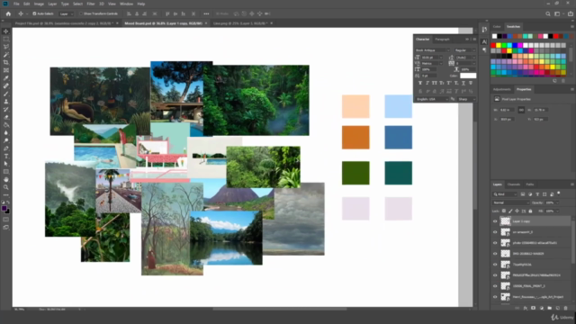Switch to the Color panel tab

pos(497,26)
